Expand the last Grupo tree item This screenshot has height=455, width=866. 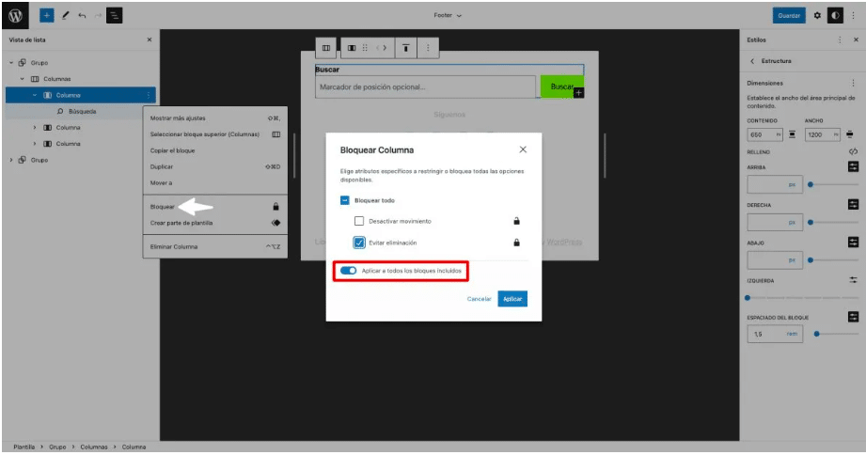click(11, 160)
